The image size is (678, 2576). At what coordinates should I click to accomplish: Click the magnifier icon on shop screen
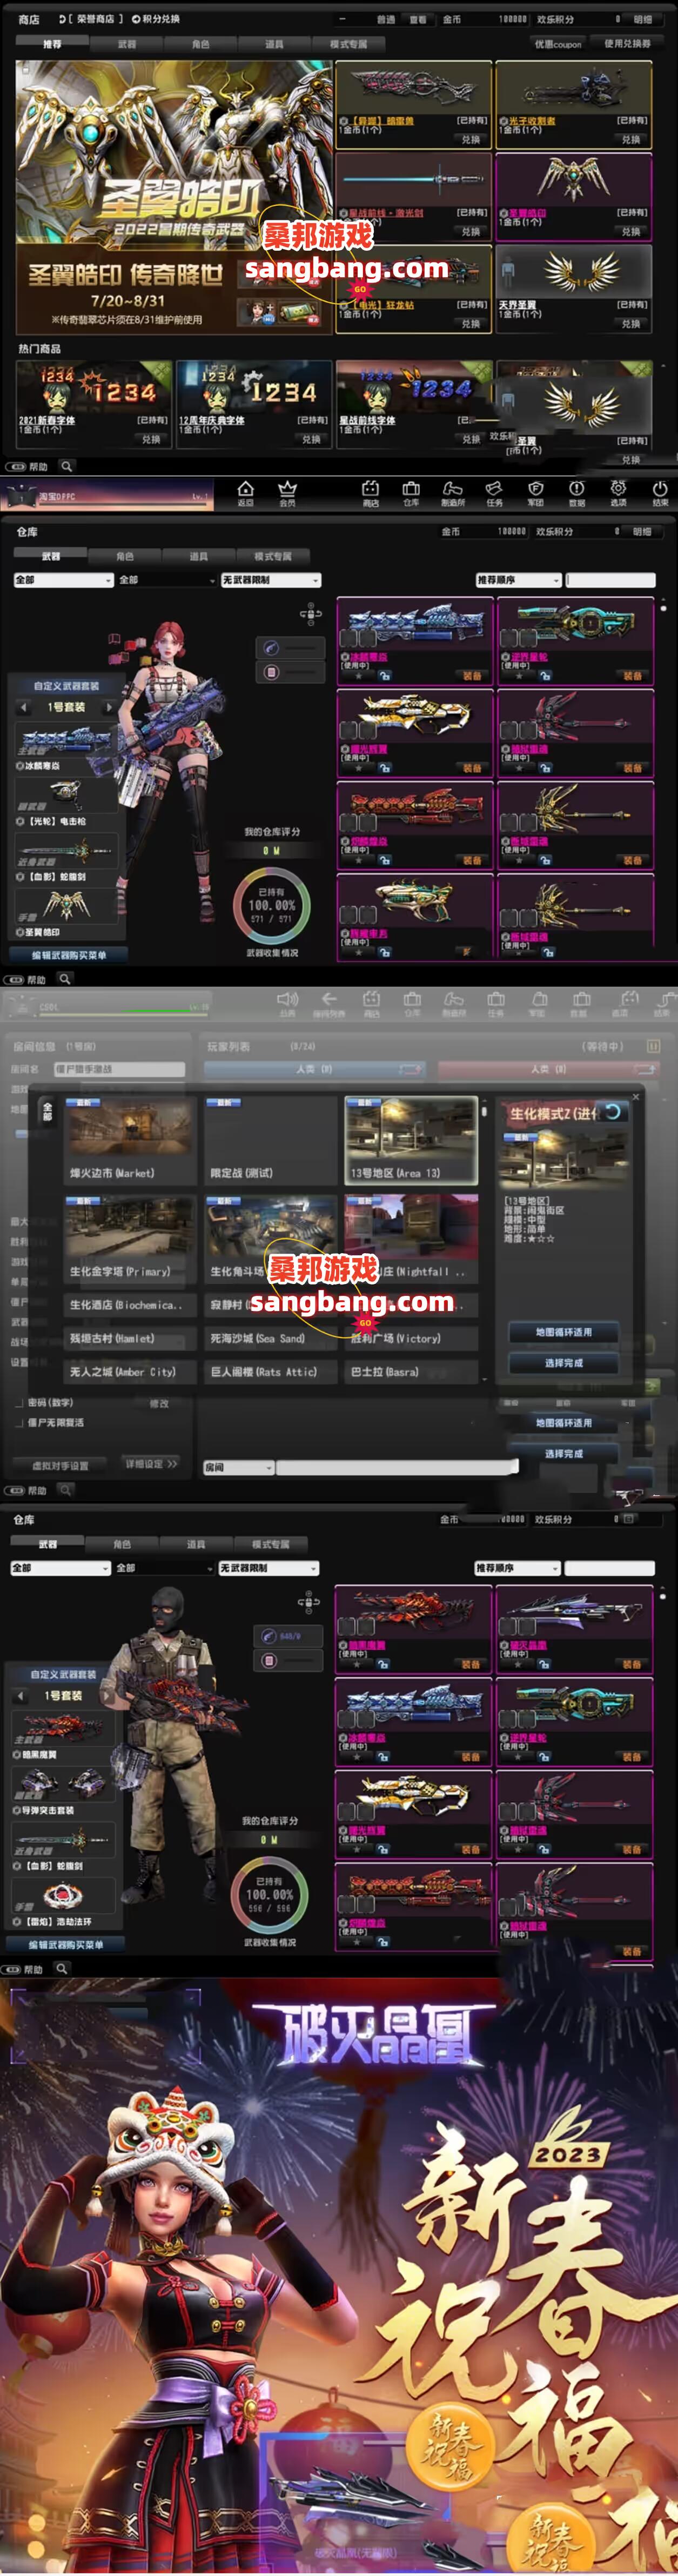click(66, 466)
